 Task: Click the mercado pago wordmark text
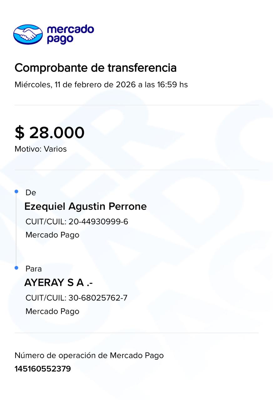(70, 34)
